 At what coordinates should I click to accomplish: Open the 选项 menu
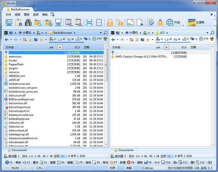point(36,15)
